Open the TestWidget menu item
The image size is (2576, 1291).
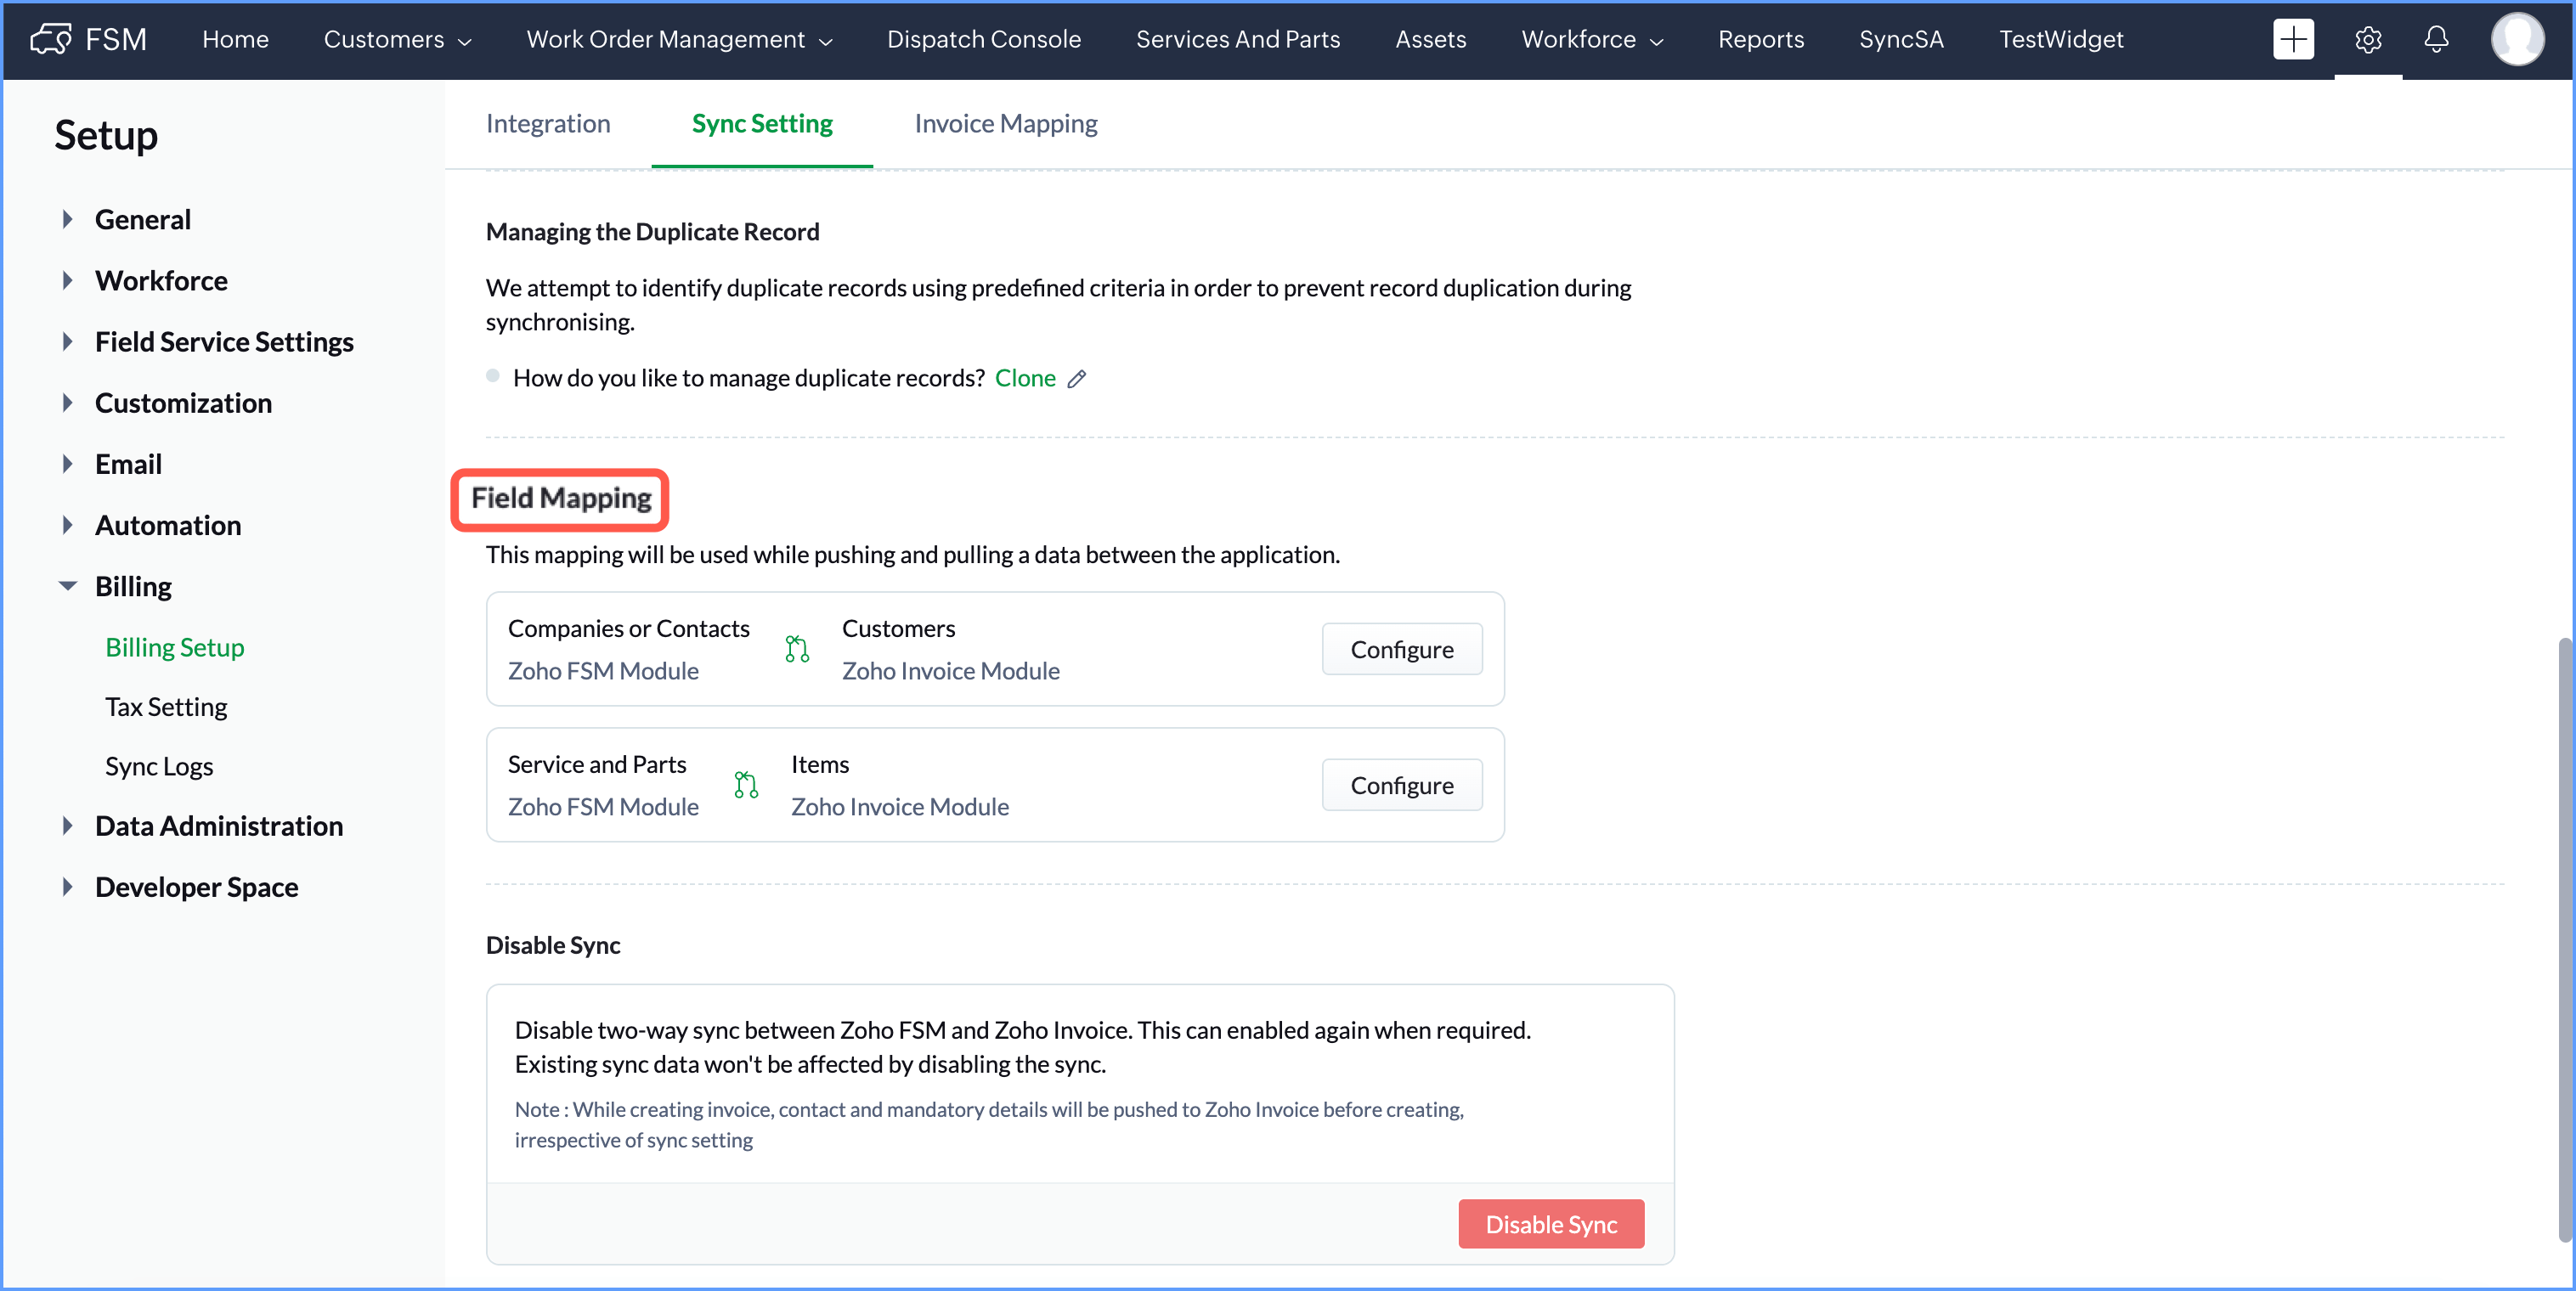[2060, 39]
